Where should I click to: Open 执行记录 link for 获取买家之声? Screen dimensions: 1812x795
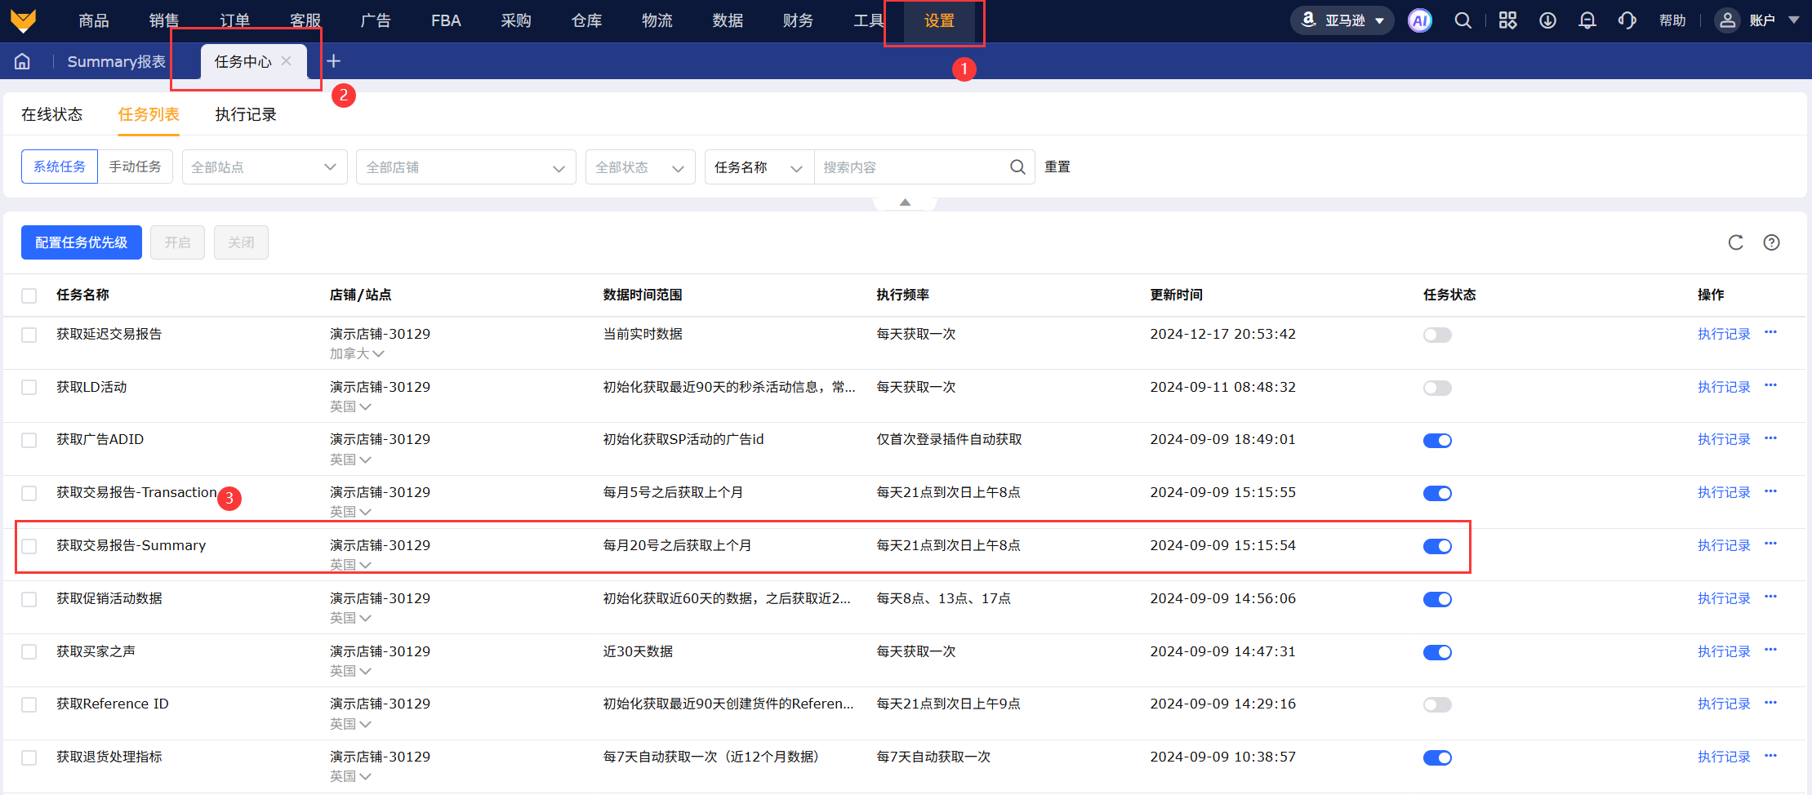(x=1723, y=651)
